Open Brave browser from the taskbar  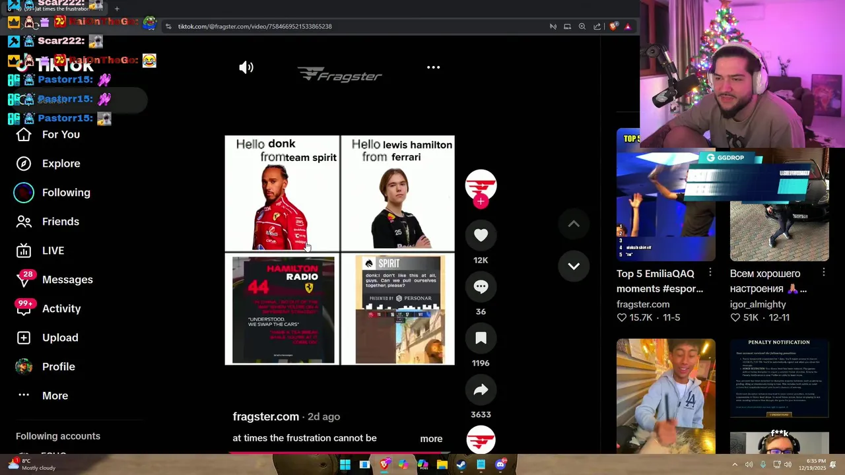(384, 464)
